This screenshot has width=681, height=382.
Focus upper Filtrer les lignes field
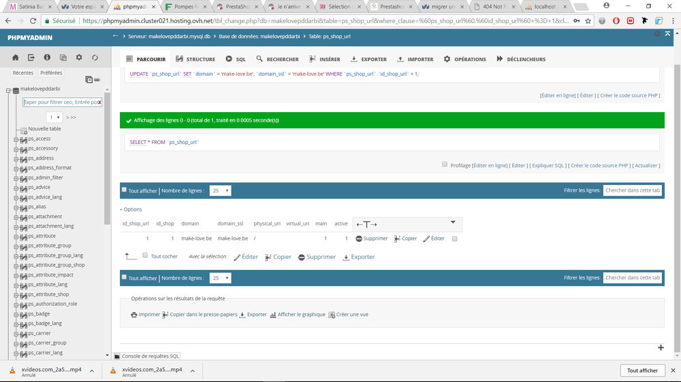point(633,190)
